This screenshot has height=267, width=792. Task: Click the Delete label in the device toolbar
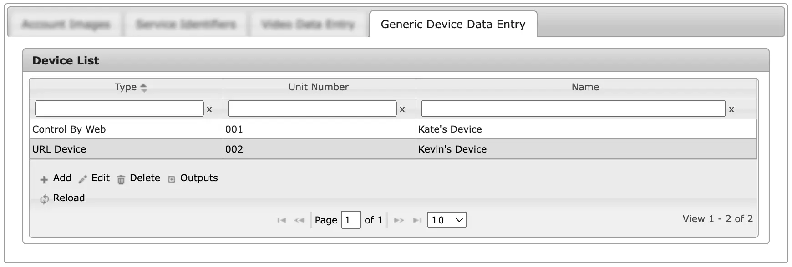[x=145, y=178]
